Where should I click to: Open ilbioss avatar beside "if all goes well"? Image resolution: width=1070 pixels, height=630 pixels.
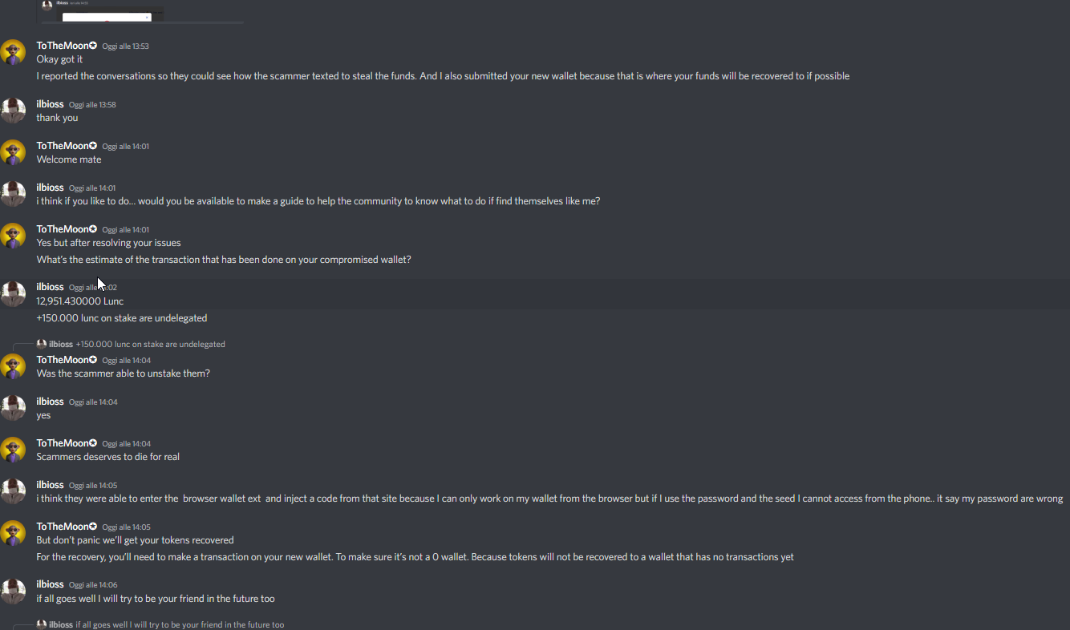click(x=13, y=591)
